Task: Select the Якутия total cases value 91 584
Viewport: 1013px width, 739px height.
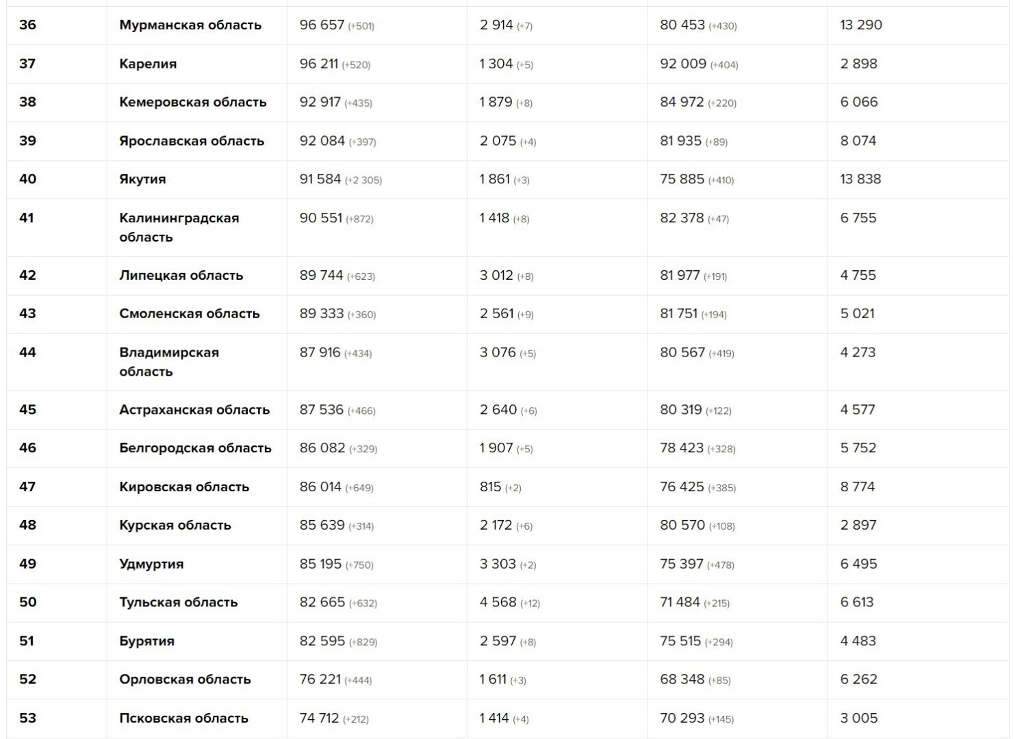Action: click(x=320, y=179)
